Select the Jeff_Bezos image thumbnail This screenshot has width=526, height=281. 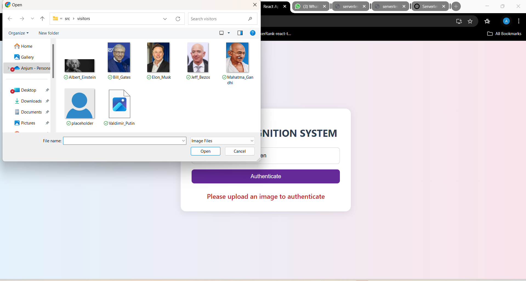[x=198, y=57]
